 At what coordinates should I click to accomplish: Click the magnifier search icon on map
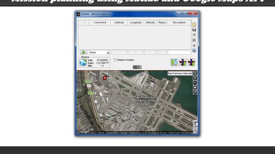click(195, 73)
